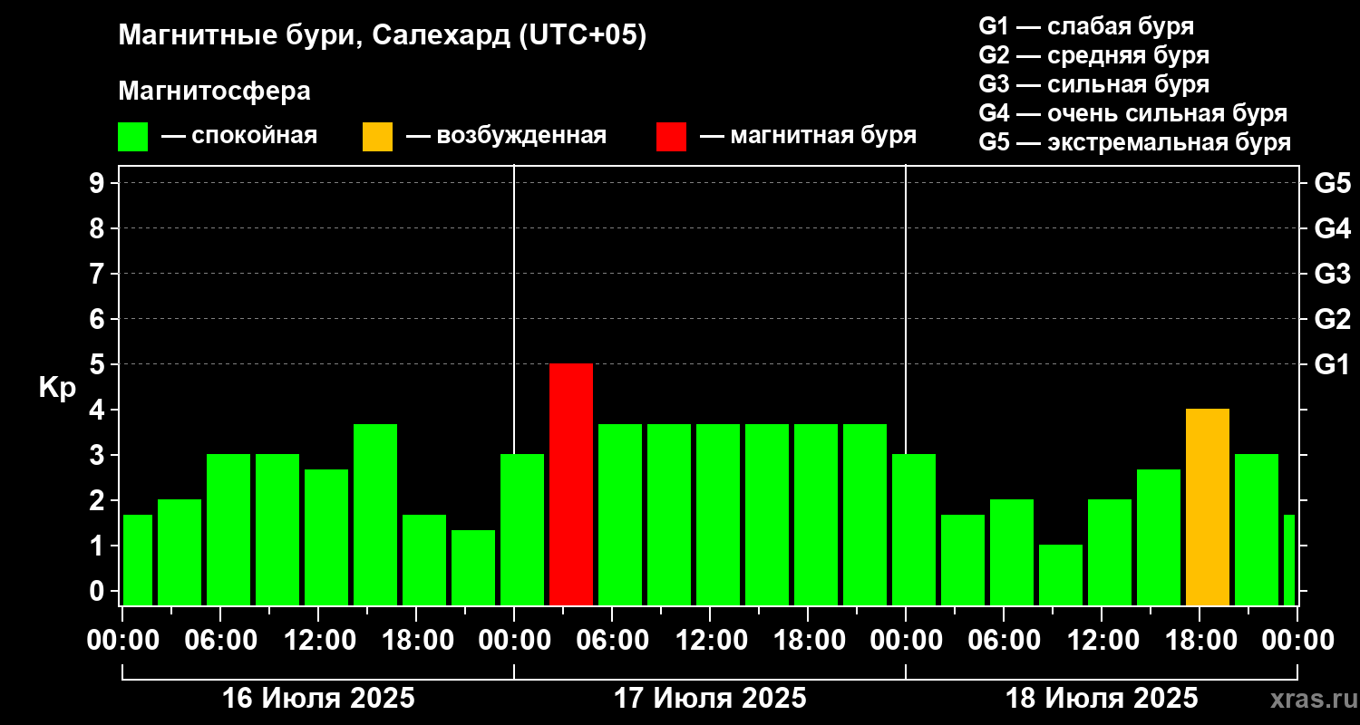Click the 18:00 time label under 17 July
This screenshot has height=725, width=1360.
coord(808,641)
